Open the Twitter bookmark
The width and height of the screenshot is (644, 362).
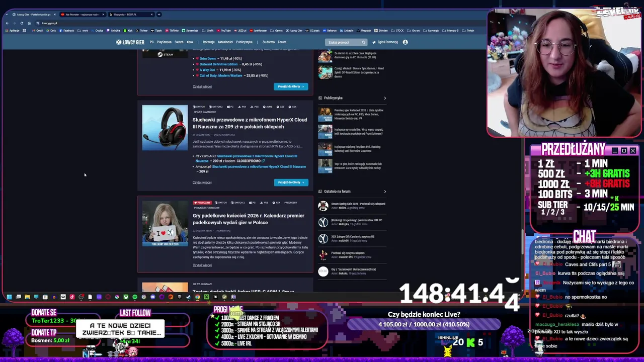coord(141,31)
